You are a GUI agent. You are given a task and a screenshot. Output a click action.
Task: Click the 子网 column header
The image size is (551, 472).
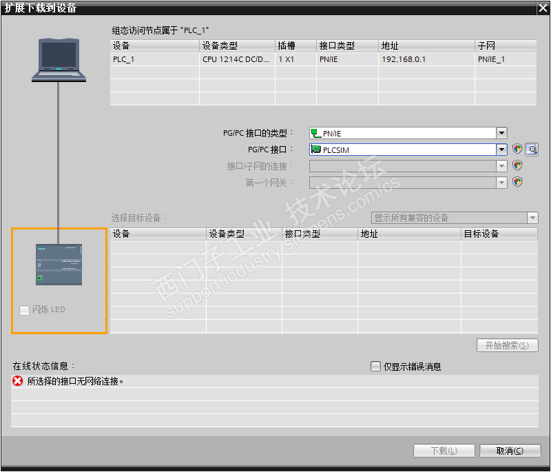tap(506, 45)
